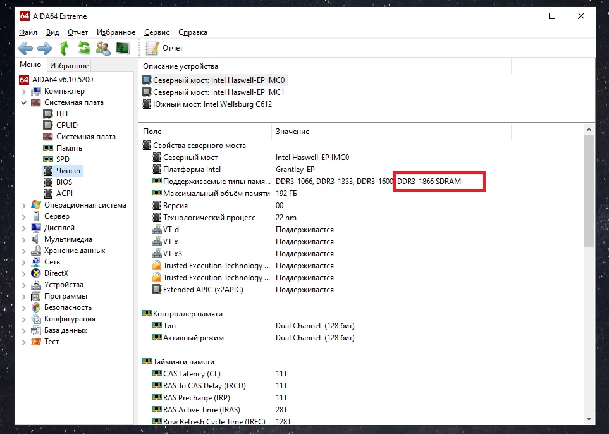Collapse the Системная плата parent node
The width and height of the screenshot is (609, 434).
click(x=23, y=103)
